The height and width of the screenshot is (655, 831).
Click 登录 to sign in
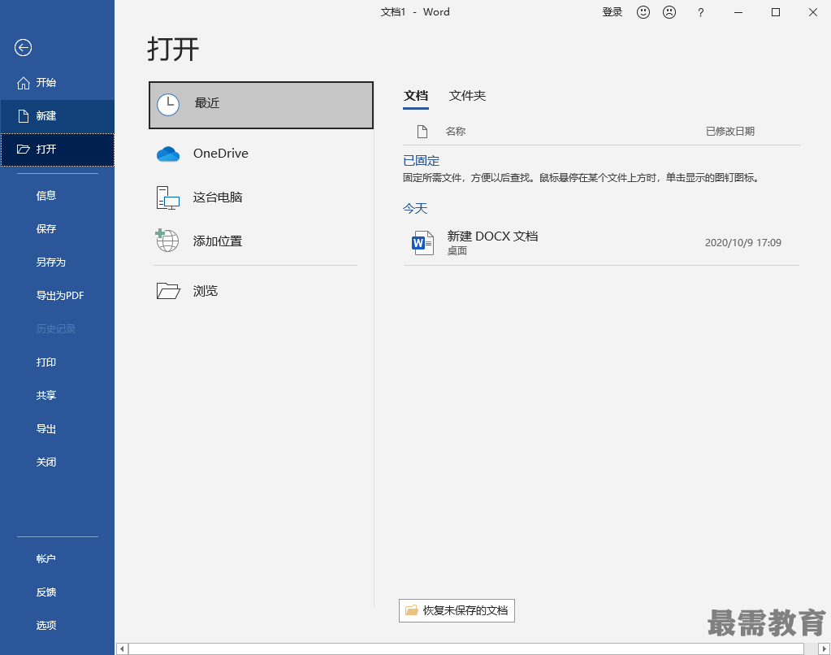(x=612, y=12)
